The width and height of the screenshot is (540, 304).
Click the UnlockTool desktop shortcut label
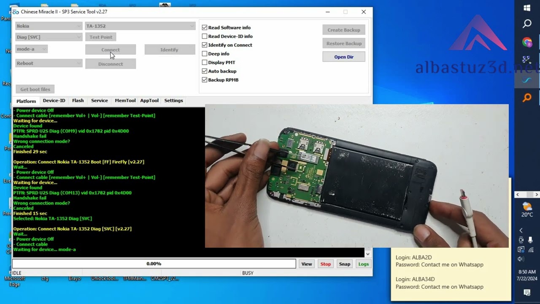[x=105, y=279]
